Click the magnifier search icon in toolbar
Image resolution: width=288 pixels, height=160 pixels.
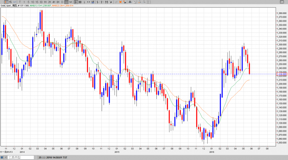[140, 2]
